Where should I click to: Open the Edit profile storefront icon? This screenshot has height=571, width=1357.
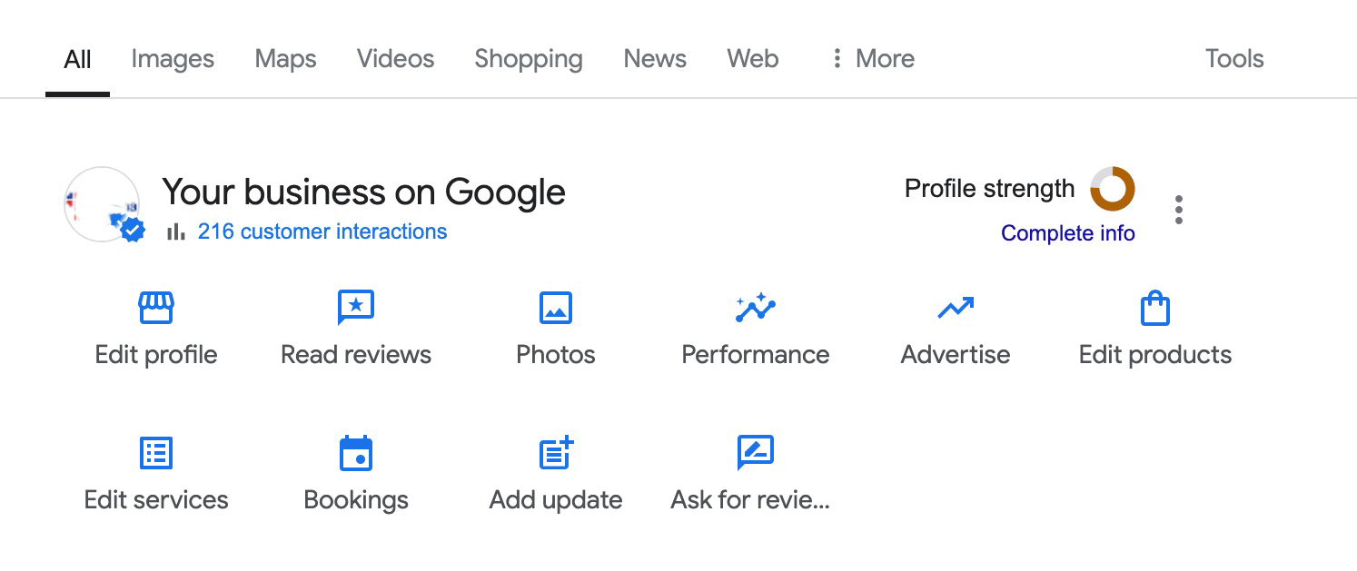156,309
